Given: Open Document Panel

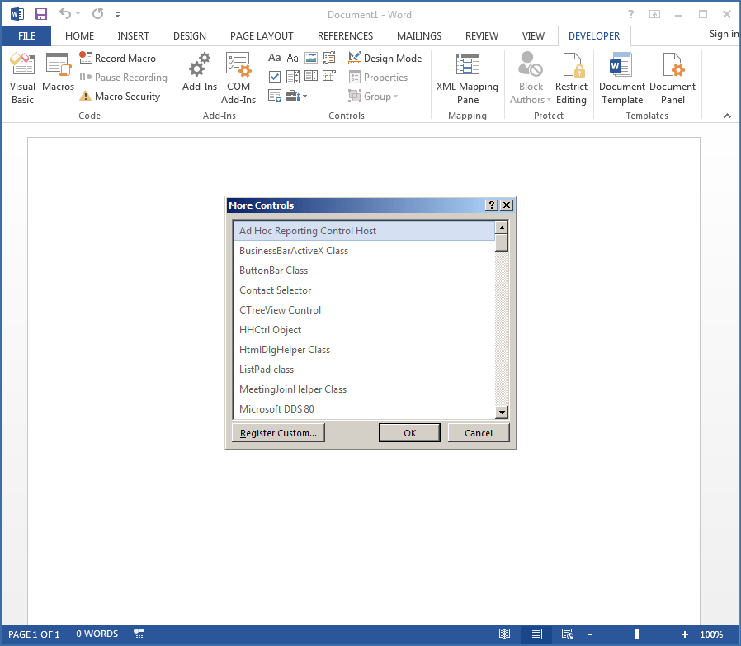Looking at the screenshot, I should pos(672,78).
